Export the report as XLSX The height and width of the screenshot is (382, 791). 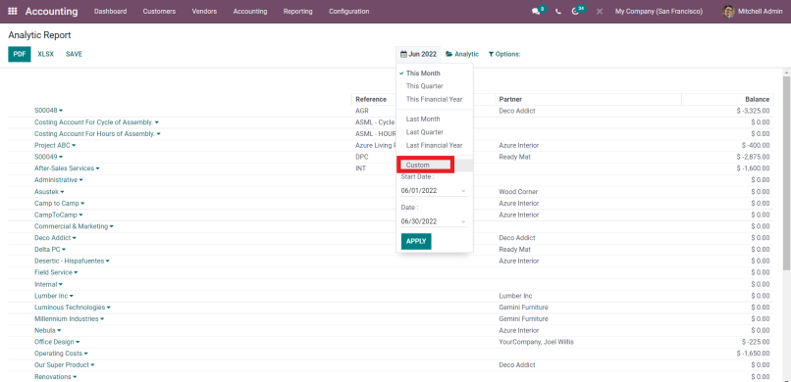(46, 54)
